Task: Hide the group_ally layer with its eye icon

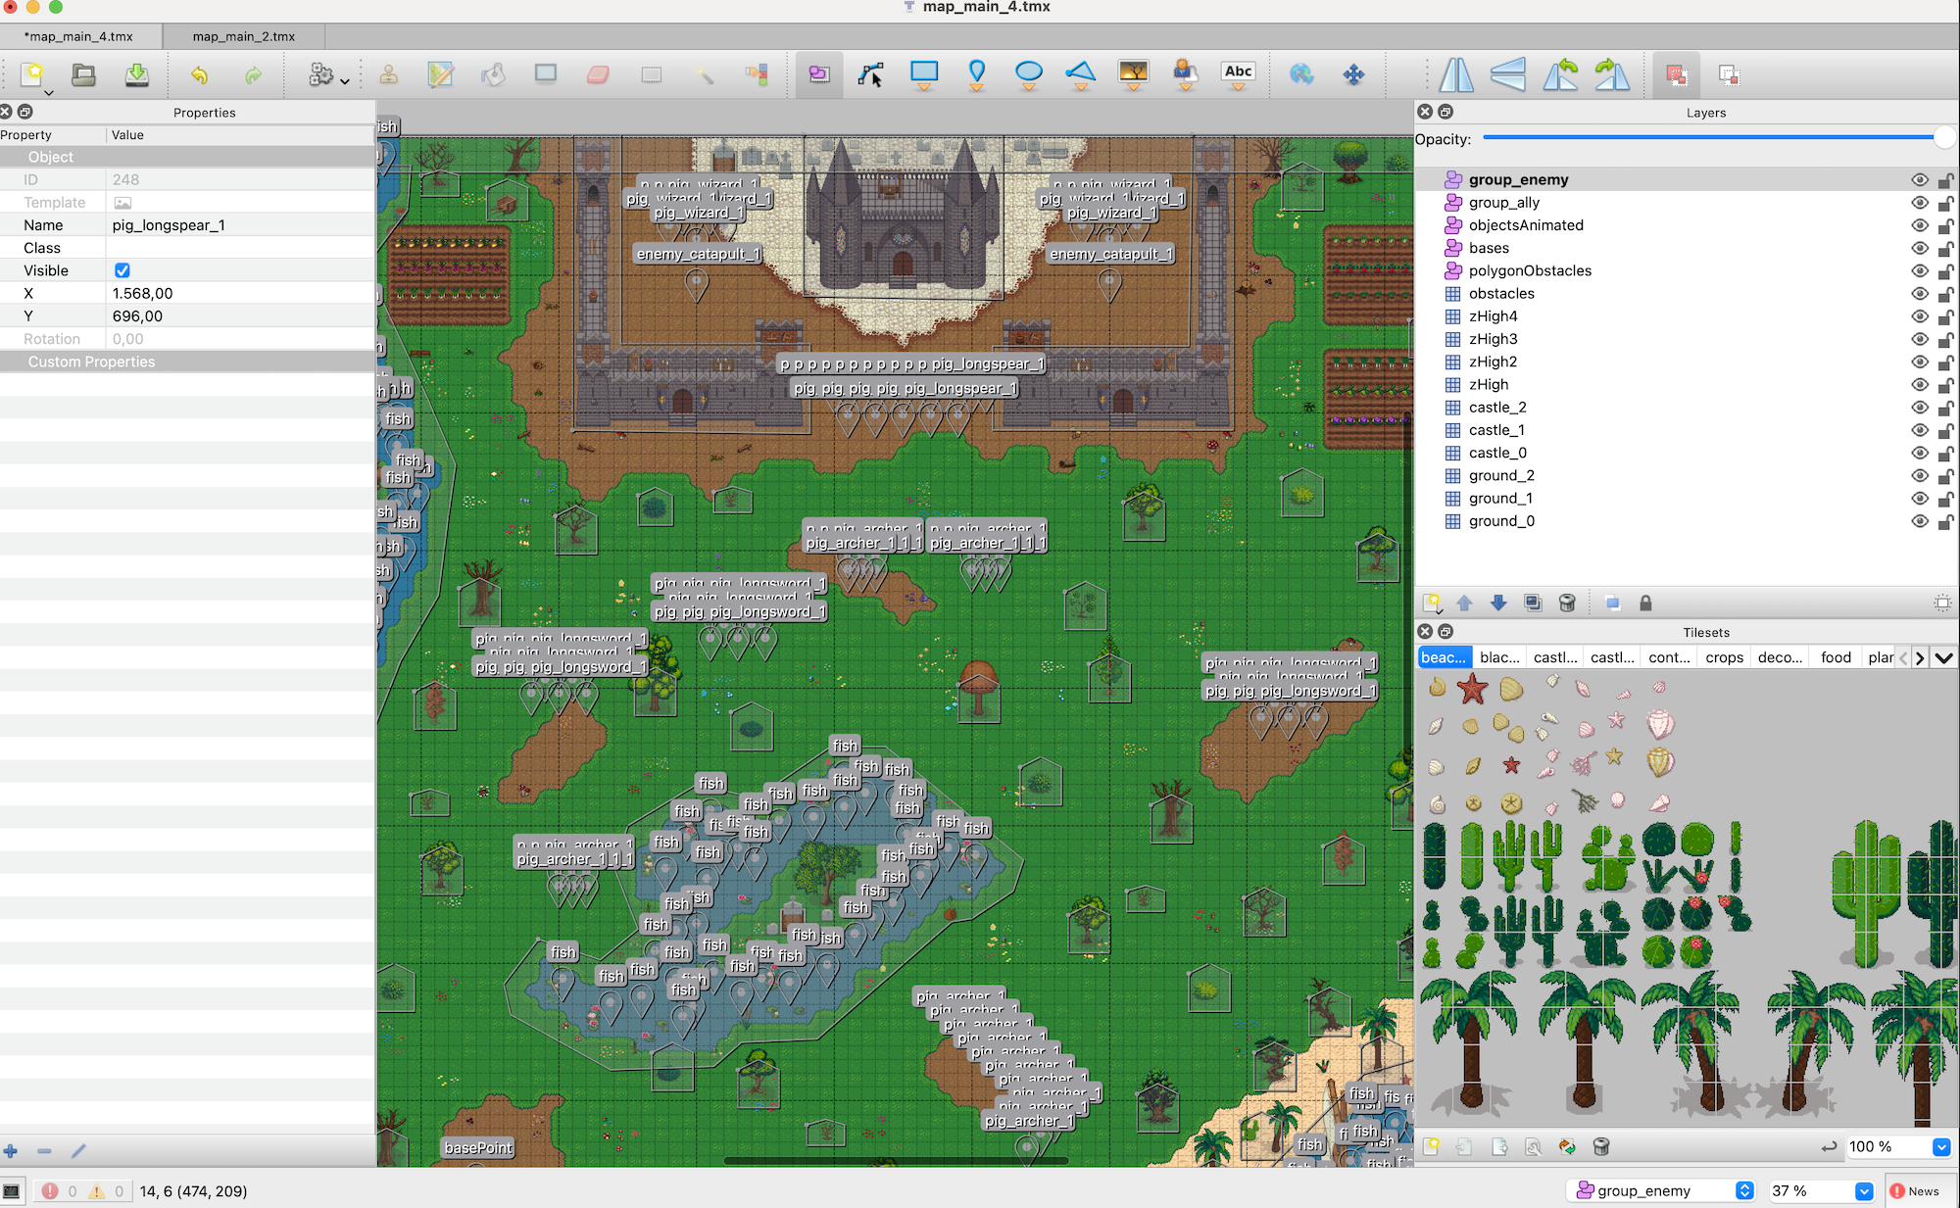Action: 1919,203
